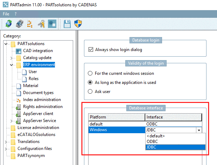Click the ERP environment folder icon
This screenshot has width=217, height=165.
point(19,65)
